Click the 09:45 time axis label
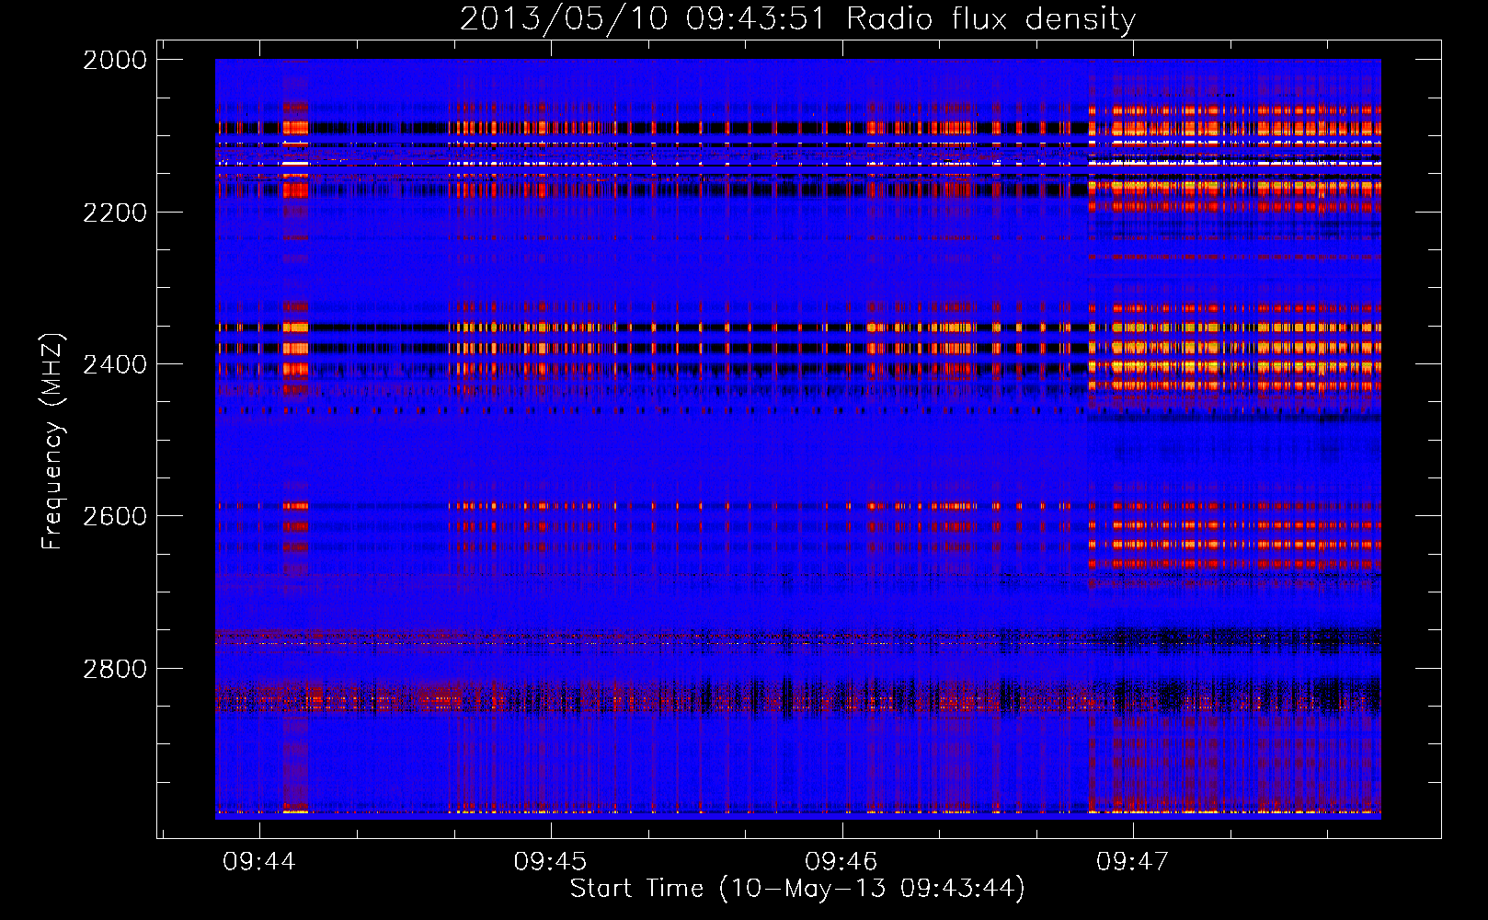The height and width of the screenshot is (920, 1488). [x=550, y=861]
